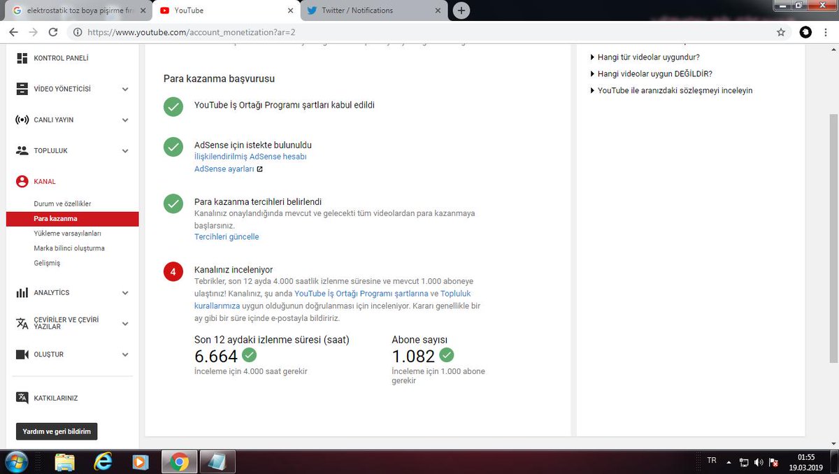Click the browser forward arrow

pos(33,31)
